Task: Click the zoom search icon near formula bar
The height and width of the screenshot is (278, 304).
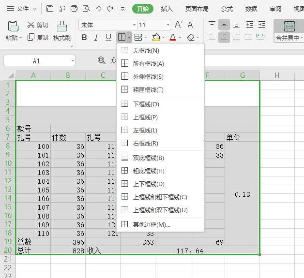Action: point(102,60)
